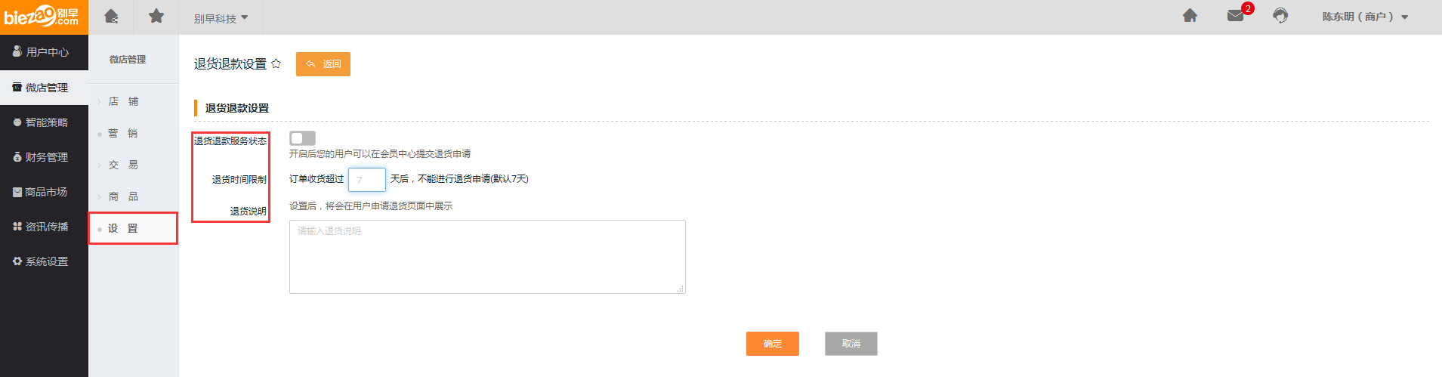1442x377 pixels.
Task: Click the biezao.com logo
Action: 43,17
